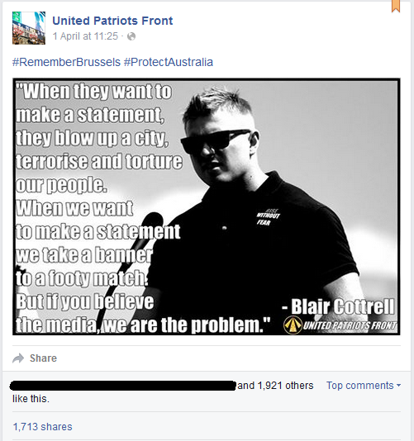Open the United Patriots Front page avatar
This screenshot has height=441, width=414.
pos(29,28)
